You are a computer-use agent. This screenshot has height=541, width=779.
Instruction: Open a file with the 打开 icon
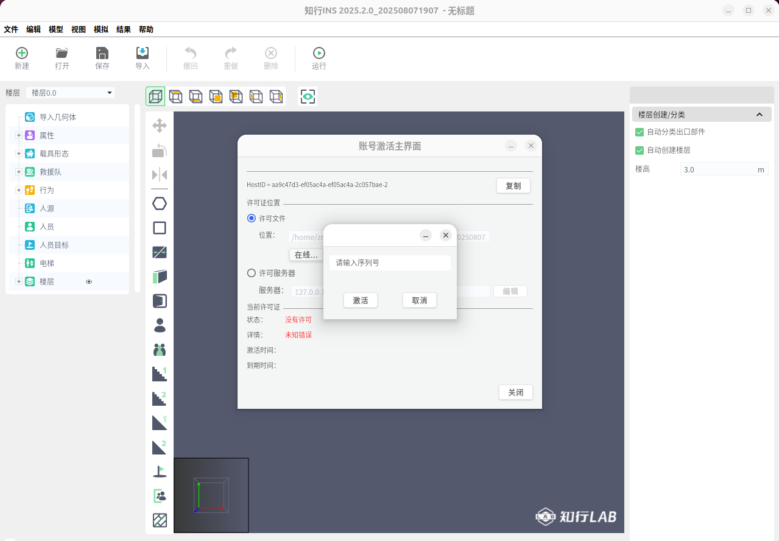[62, 54]
